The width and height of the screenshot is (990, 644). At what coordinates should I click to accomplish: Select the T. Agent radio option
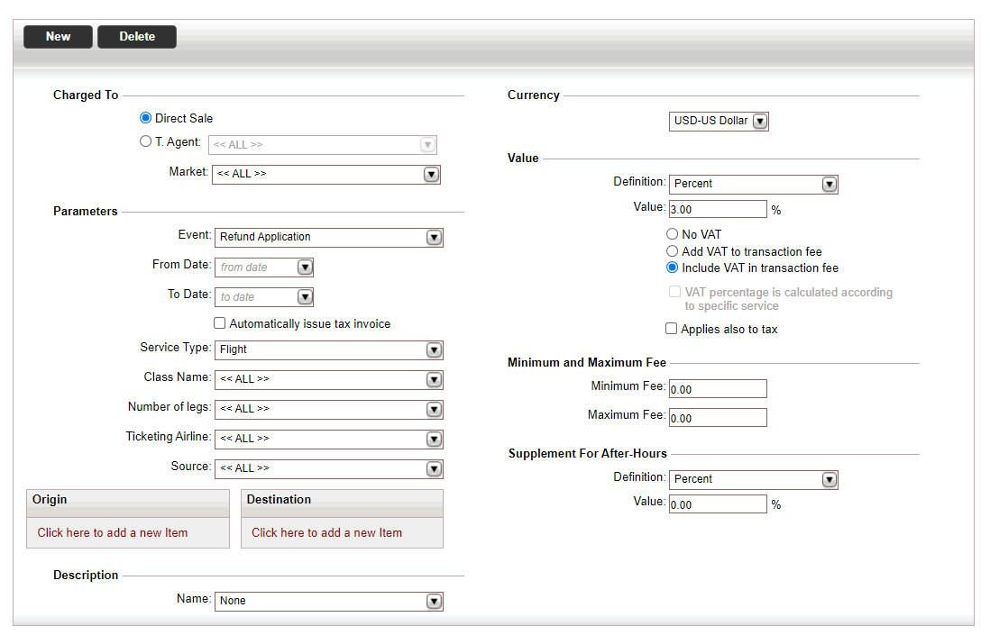click(x=146, y=141)
